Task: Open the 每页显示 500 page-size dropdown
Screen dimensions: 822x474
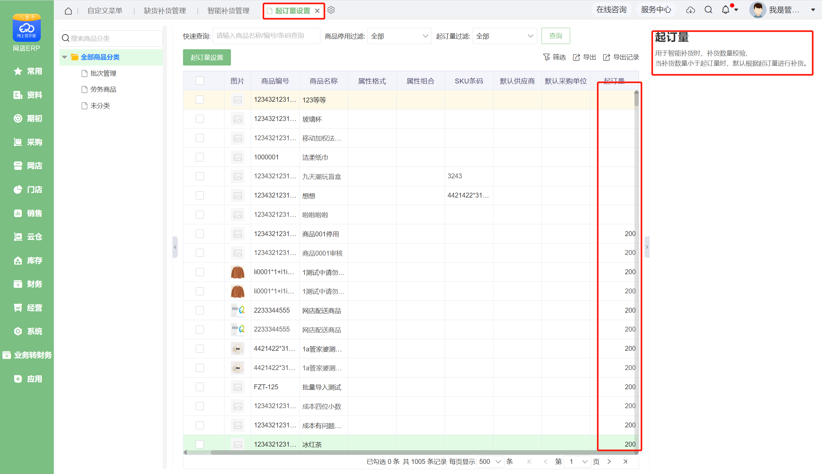Action: 490,462
